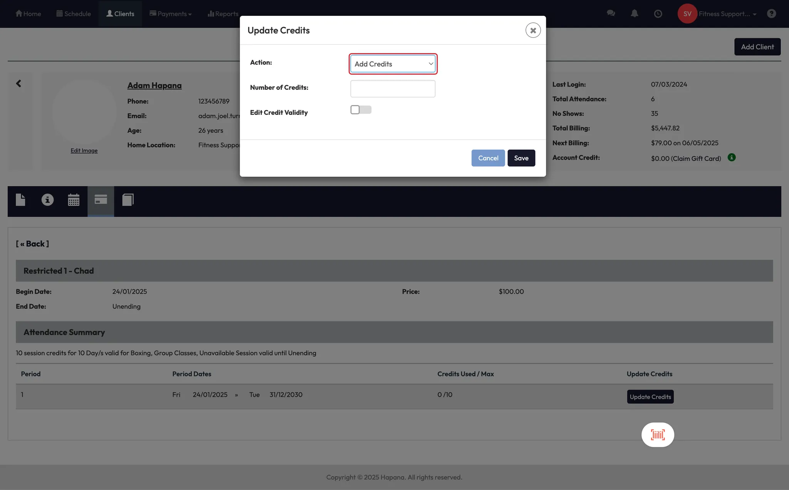Go back with the left chevron arrow

coord(18,84)
